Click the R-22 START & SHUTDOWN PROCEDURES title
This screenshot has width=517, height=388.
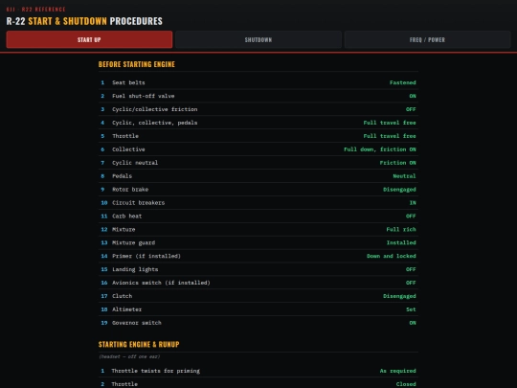click(84, 21)
